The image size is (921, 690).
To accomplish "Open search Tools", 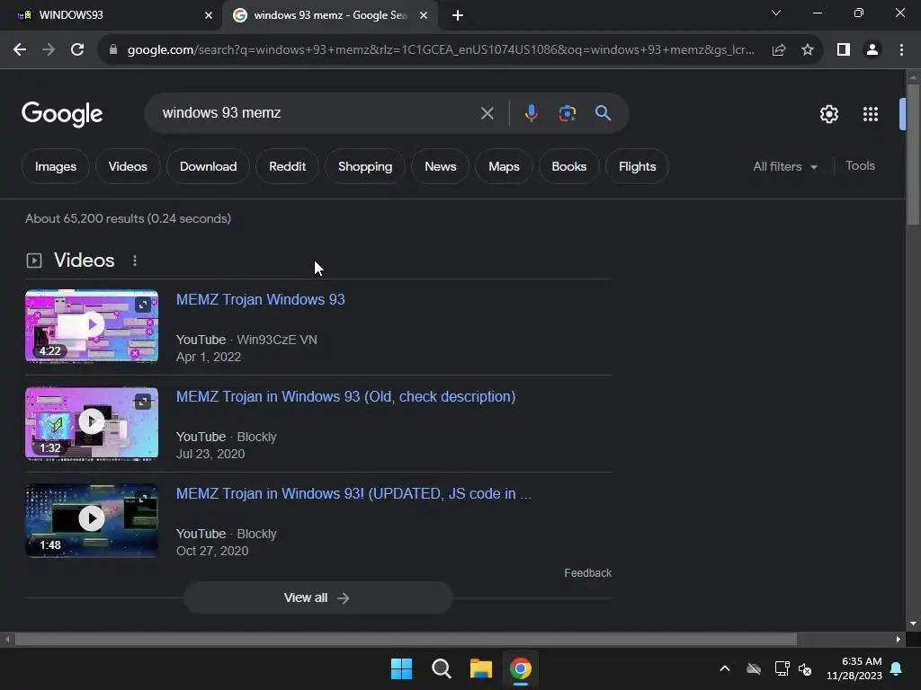I will point(860,166).
